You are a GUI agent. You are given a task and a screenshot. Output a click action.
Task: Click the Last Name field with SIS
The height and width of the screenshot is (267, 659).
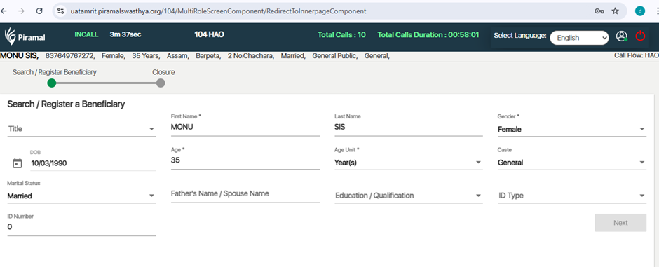click(x=408, y=128)
